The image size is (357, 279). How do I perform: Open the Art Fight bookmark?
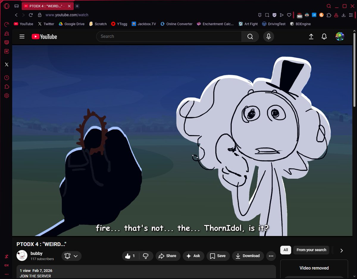(248, 24)
